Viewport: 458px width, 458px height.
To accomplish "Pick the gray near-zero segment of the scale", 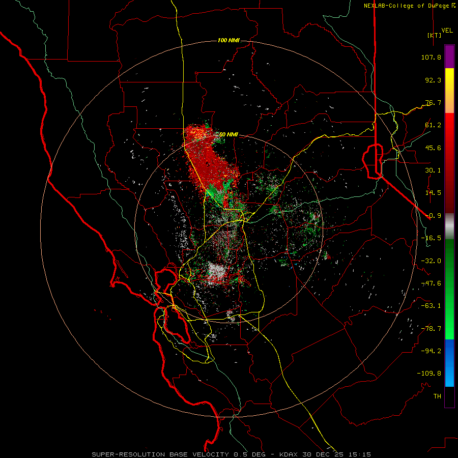I will point(449,226).
